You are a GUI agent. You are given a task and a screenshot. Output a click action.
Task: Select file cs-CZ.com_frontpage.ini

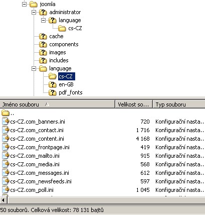[40, 147]
